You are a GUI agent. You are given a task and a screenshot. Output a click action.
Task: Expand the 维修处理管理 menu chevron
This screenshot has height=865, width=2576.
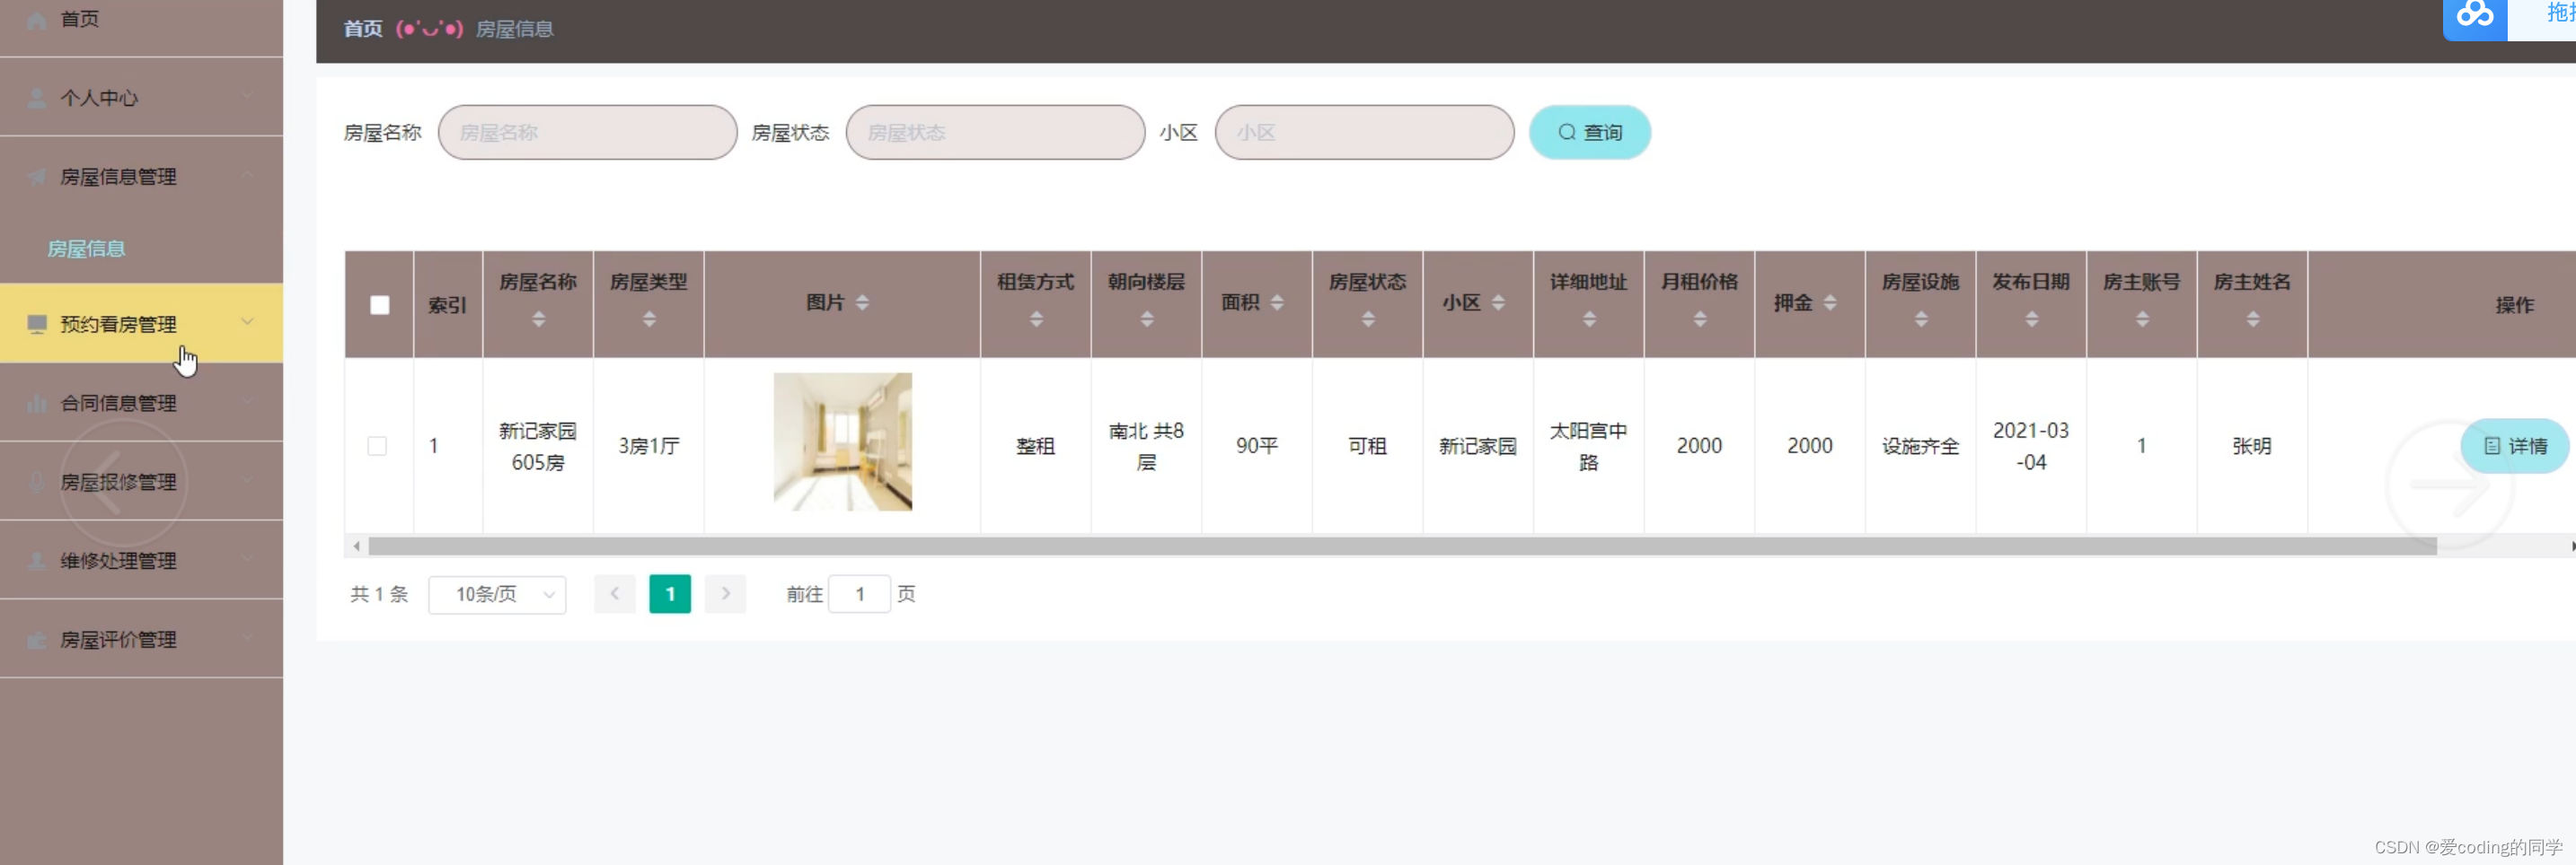click(x=247, y=558)
